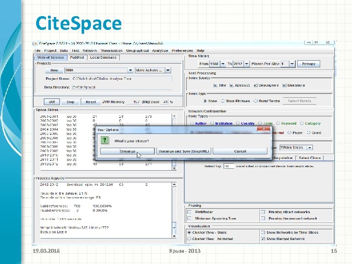Click the New project button
This screenshot has width=352, height=264.
click(x=54, y=70)
